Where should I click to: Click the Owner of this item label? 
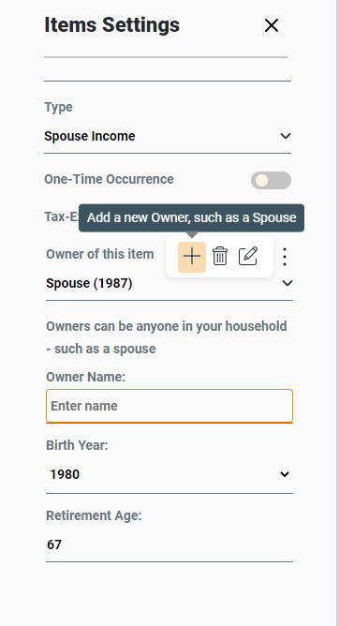[100, 254]
